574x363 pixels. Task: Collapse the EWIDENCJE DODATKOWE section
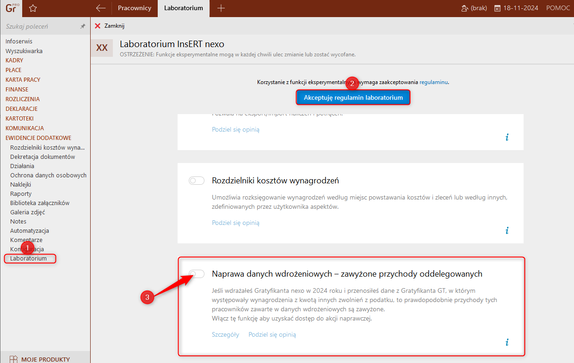click(x=38, y=138)
